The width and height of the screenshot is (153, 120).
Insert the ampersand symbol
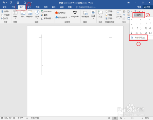[x=150, y=28]
